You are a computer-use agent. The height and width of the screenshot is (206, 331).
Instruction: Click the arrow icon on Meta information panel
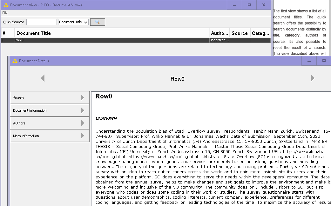(83, 136)
